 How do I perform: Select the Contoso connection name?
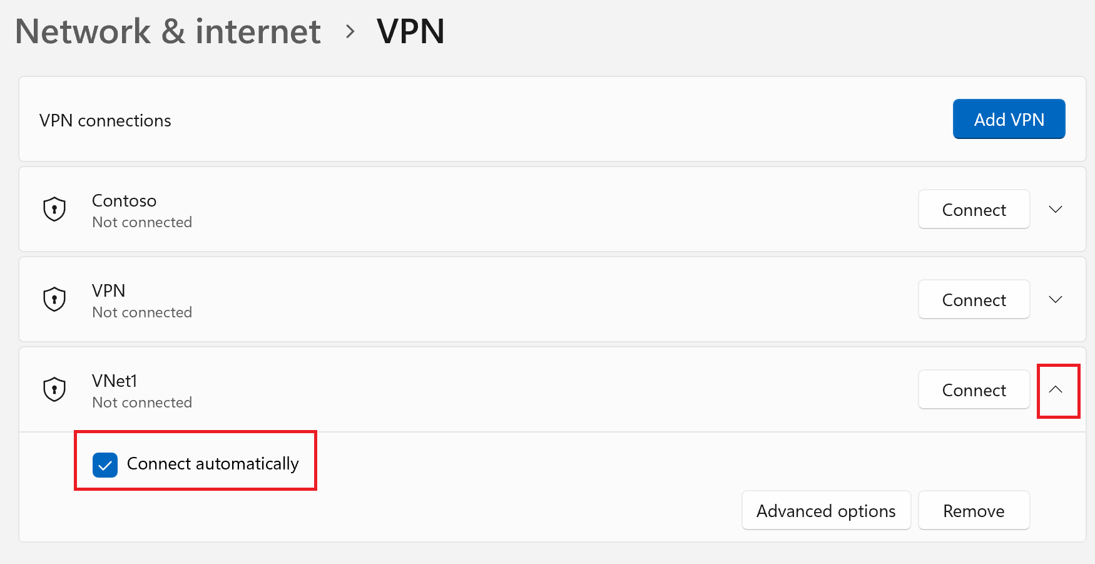click(x=124, y=200)
